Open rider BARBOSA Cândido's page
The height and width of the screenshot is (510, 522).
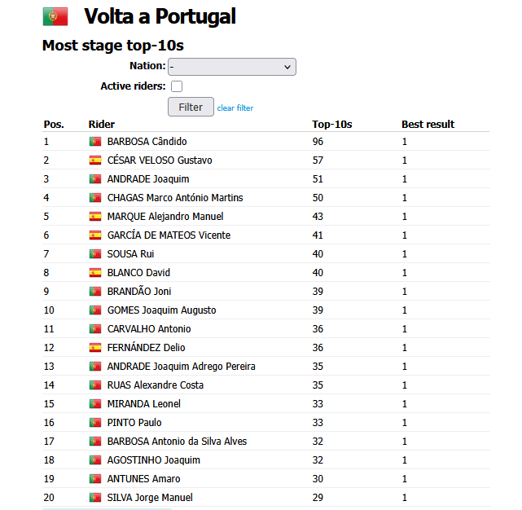point(147,142)
